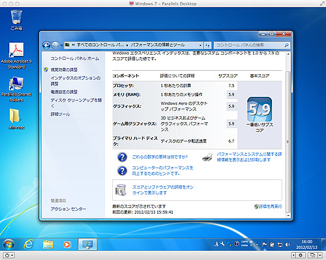Go back with the blue back arrow

click(x=46, y=45)
